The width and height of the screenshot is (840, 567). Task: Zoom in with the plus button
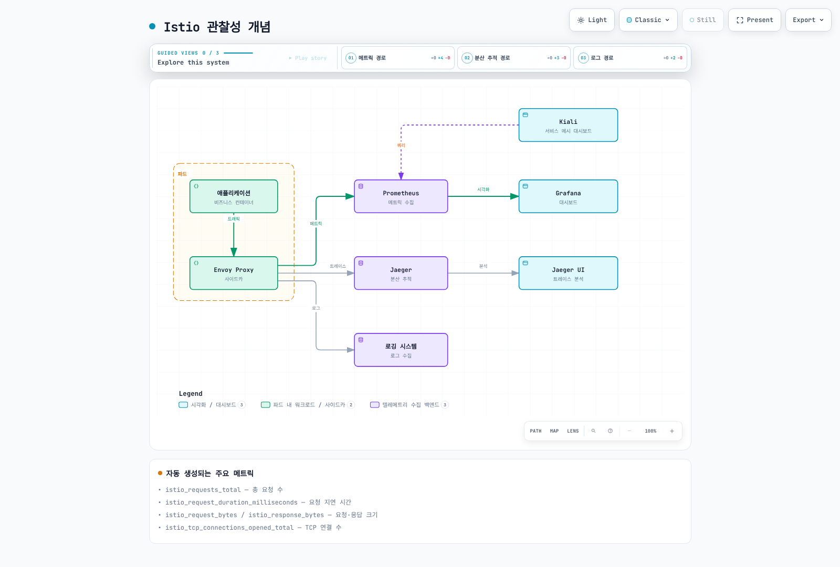[x=671, y=431]
